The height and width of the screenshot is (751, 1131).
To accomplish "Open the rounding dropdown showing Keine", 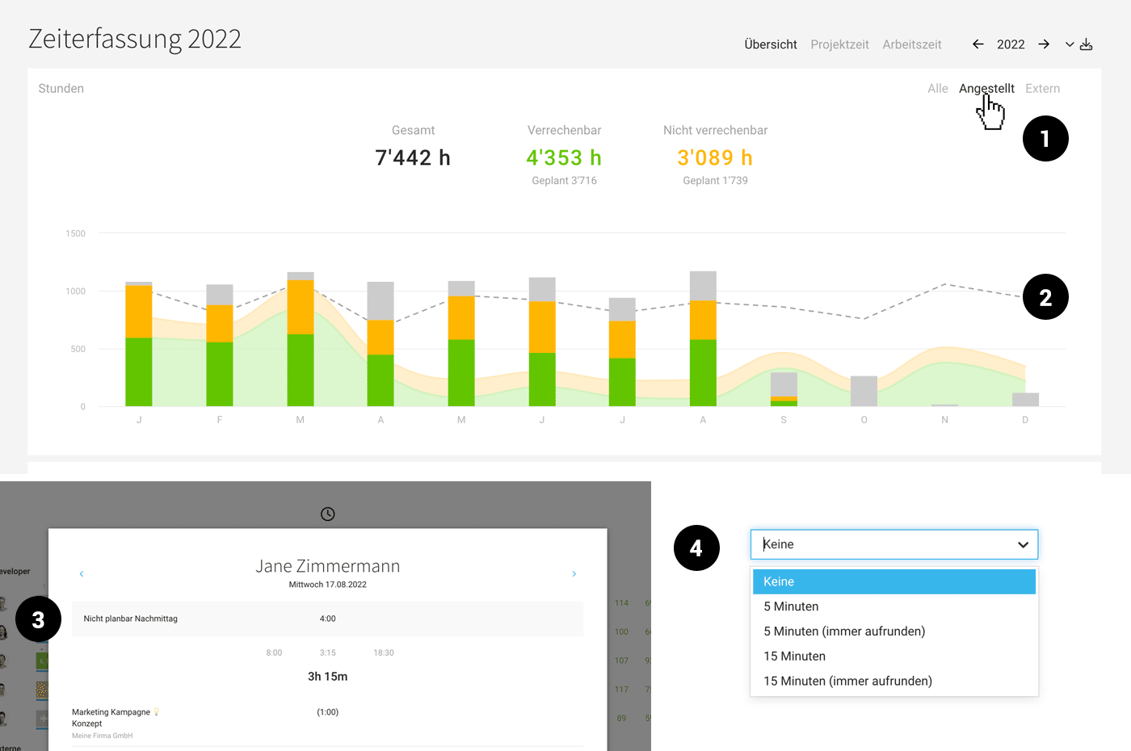I will [894, 544].
